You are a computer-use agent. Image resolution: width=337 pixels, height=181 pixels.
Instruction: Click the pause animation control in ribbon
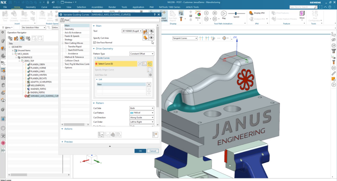tap(215, 13)
